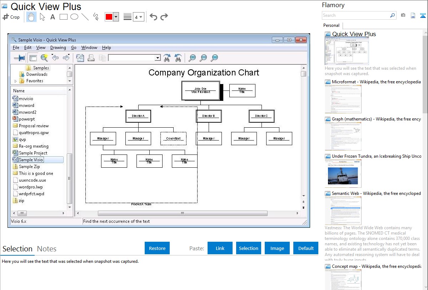Open the line width 4 dropdown

point(139,17)
